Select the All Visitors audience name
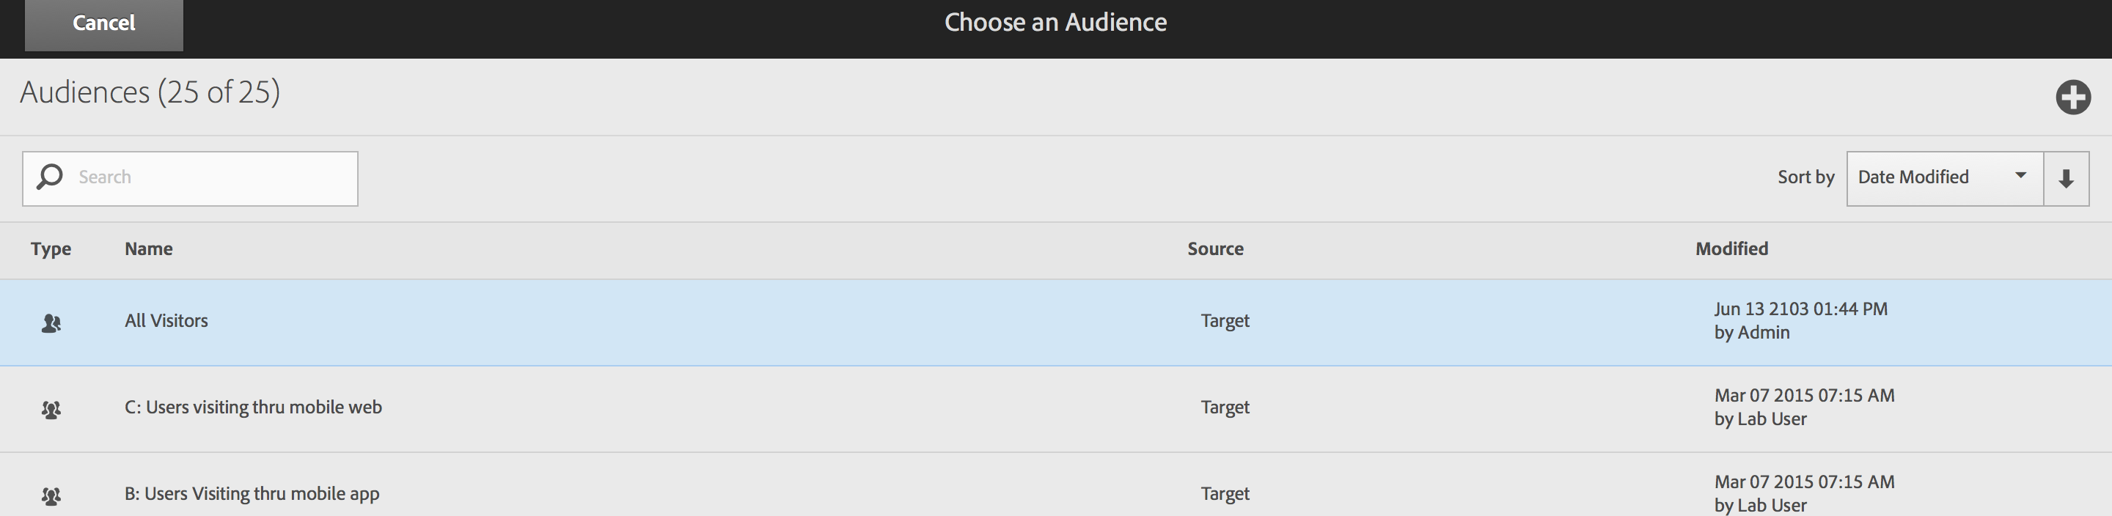Image resolution: width=2112 pixels, height=516 pixels. click(x=166, y=321)
